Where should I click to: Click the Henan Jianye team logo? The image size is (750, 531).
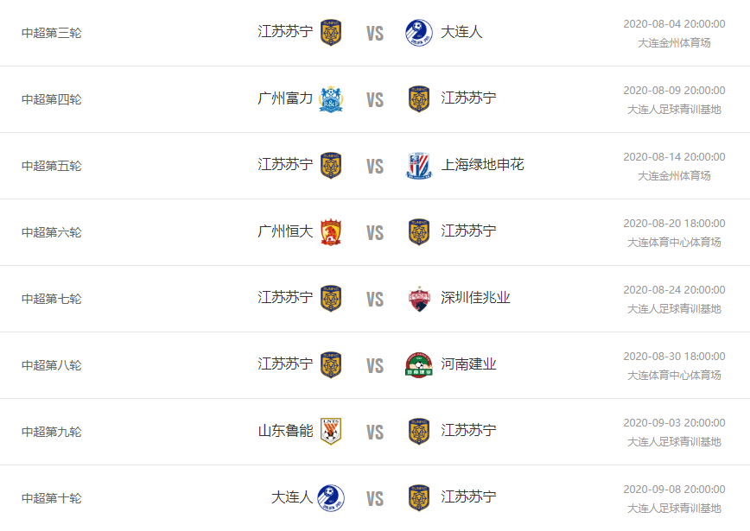pos(419,365)
